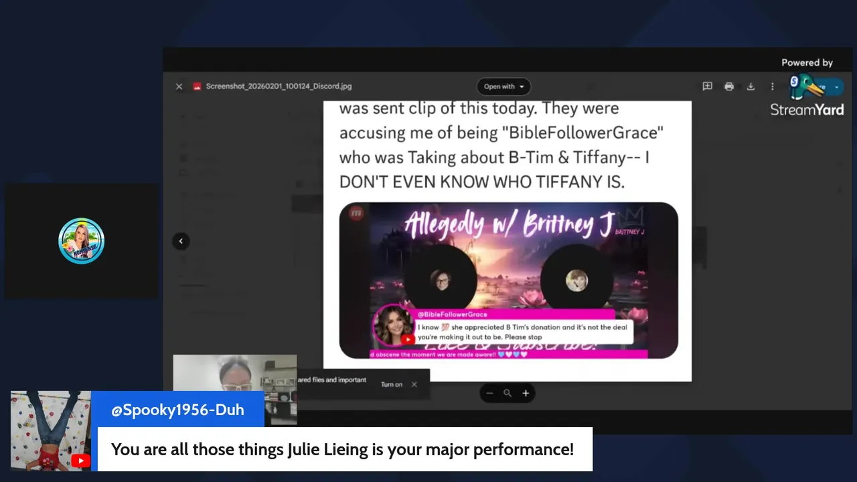Click the 'who was Taking about B-Tim' line
The width and height of the screenshot is (857, 482).
494,157
